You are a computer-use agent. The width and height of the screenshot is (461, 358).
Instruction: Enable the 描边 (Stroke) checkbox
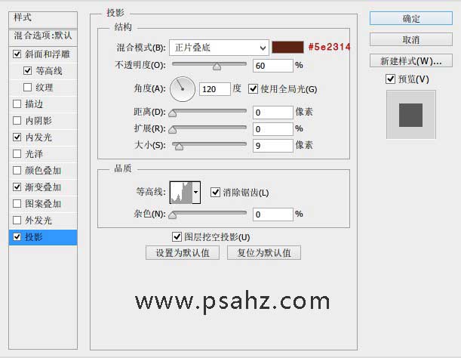[x=17, y=104]
